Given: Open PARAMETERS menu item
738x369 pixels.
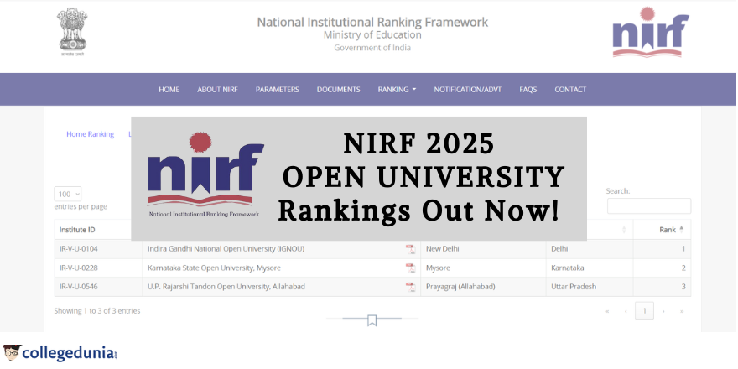Looking at the screenshot, I should click(278, 90).
